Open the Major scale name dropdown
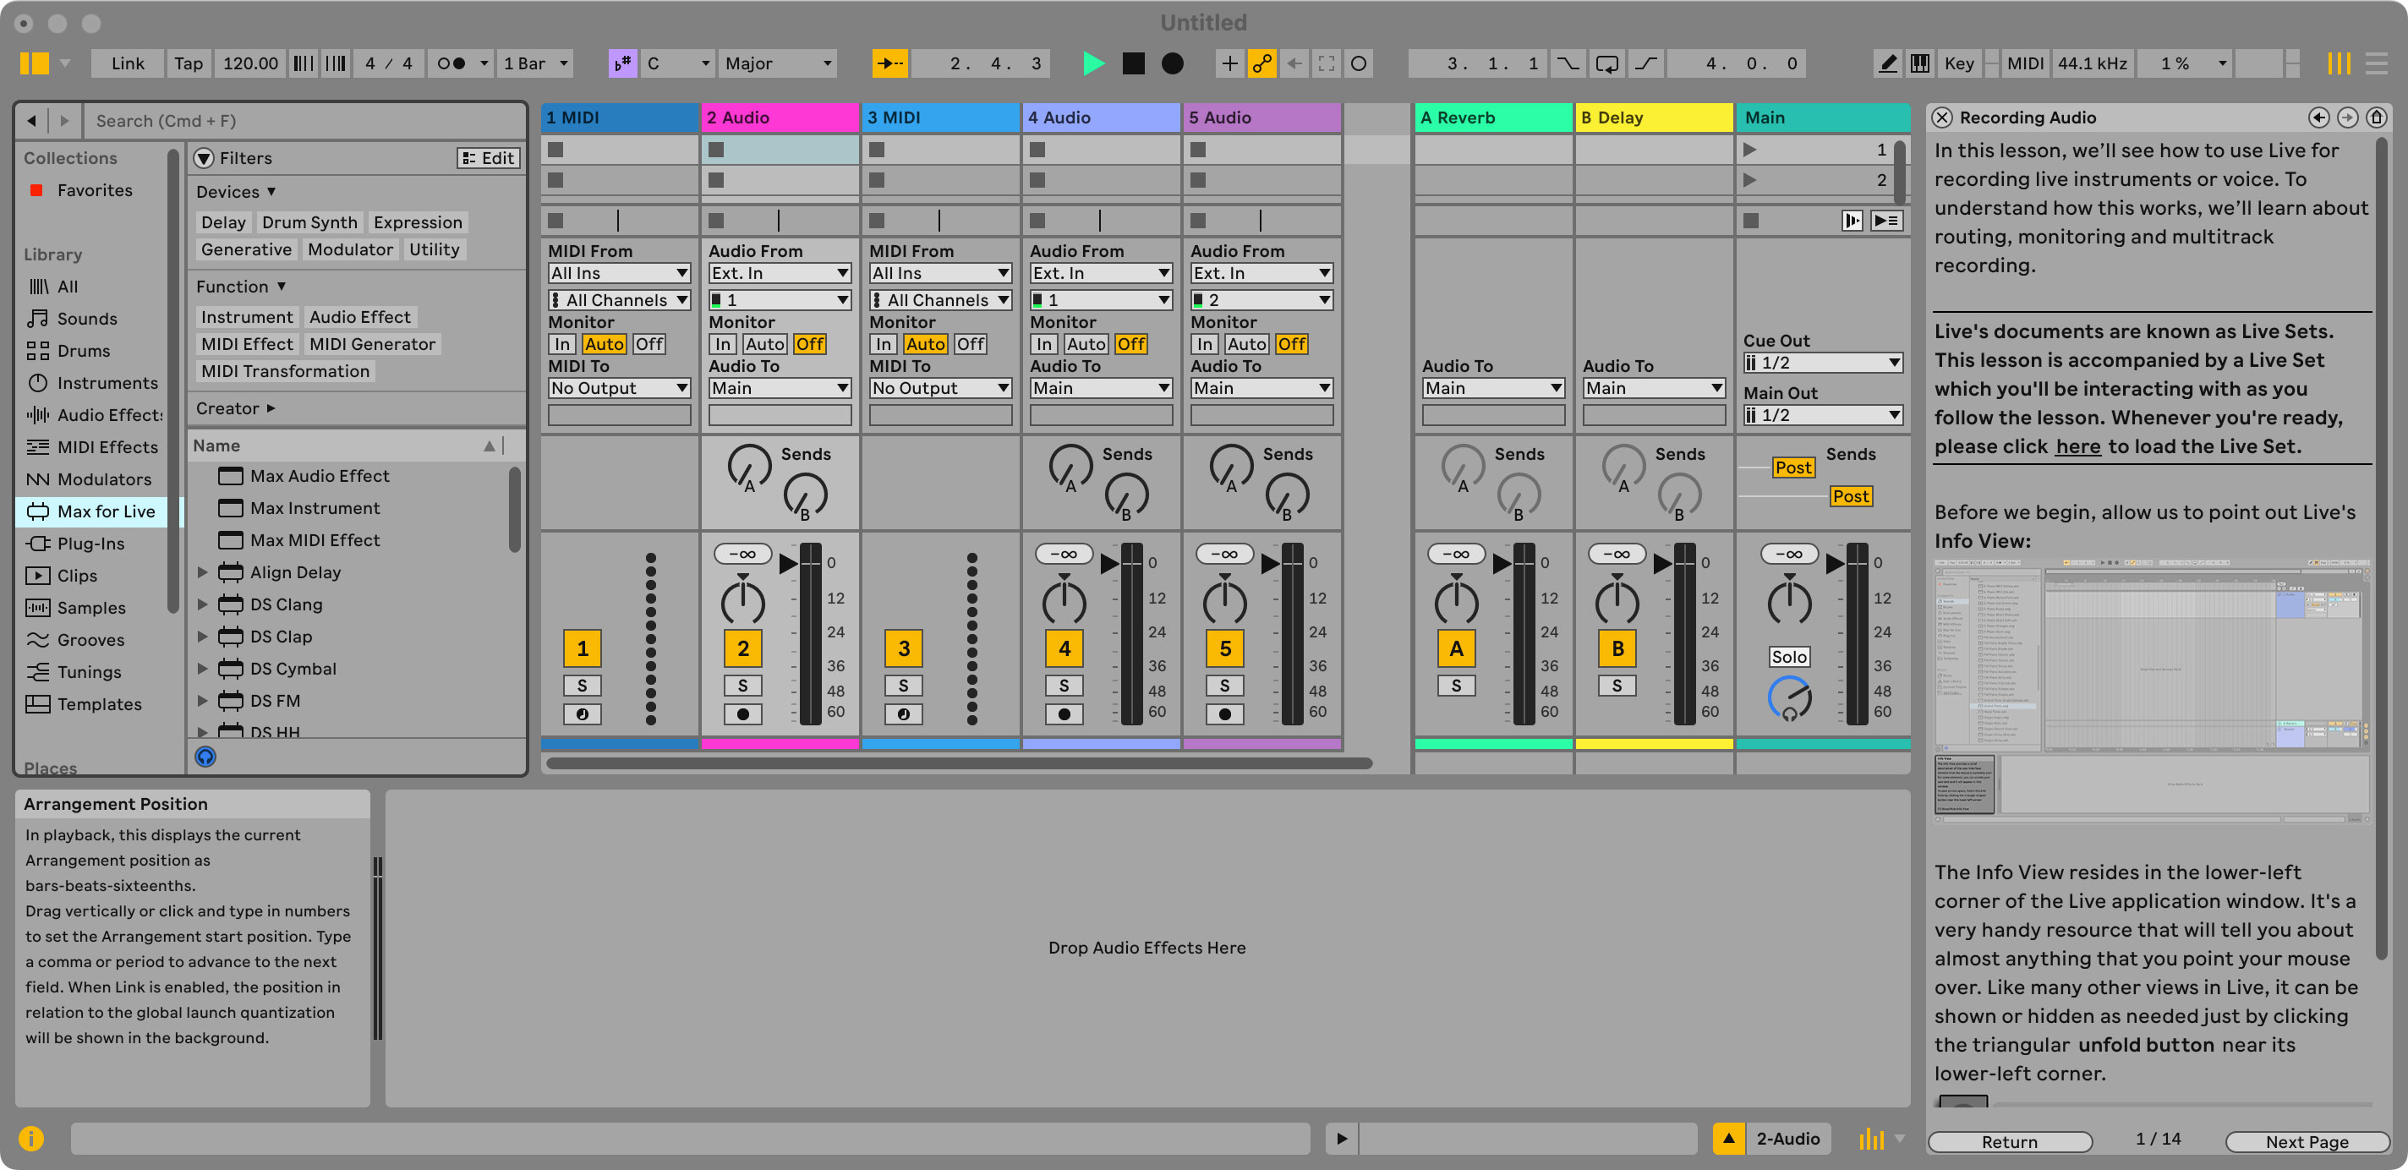 778,63
